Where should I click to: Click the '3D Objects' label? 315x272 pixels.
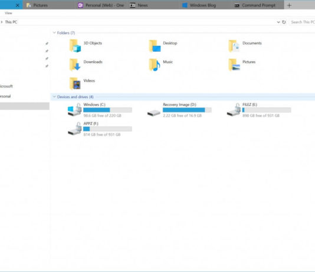(x=93, y=43)
